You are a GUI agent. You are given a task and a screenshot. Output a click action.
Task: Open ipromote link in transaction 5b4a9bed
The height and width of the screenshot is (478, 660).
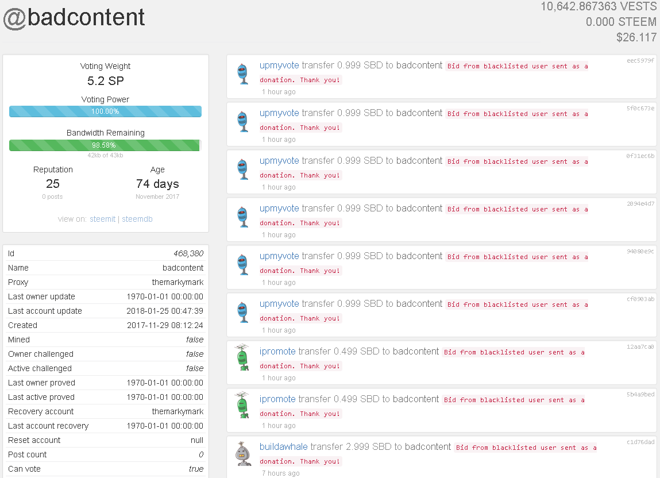coord(277,399)
